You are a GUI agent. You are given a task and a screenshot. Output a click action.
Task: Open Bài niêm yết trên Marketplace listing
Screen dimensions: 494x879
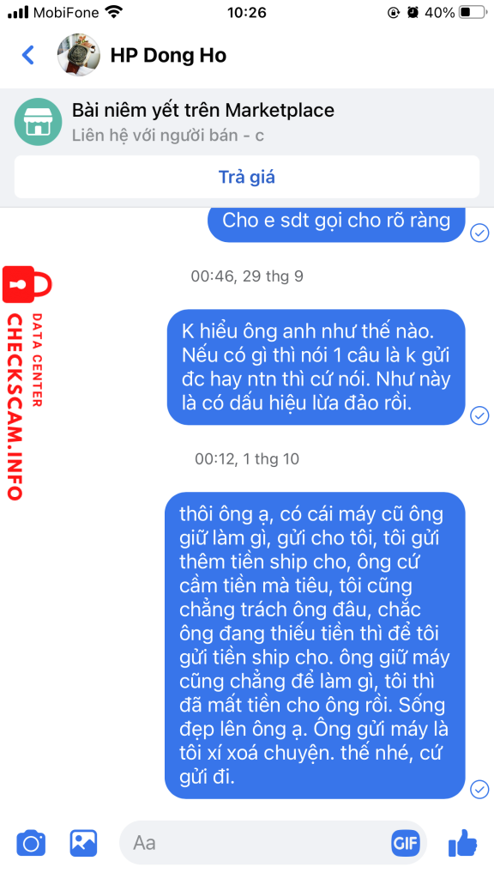(x=202, y=111)
